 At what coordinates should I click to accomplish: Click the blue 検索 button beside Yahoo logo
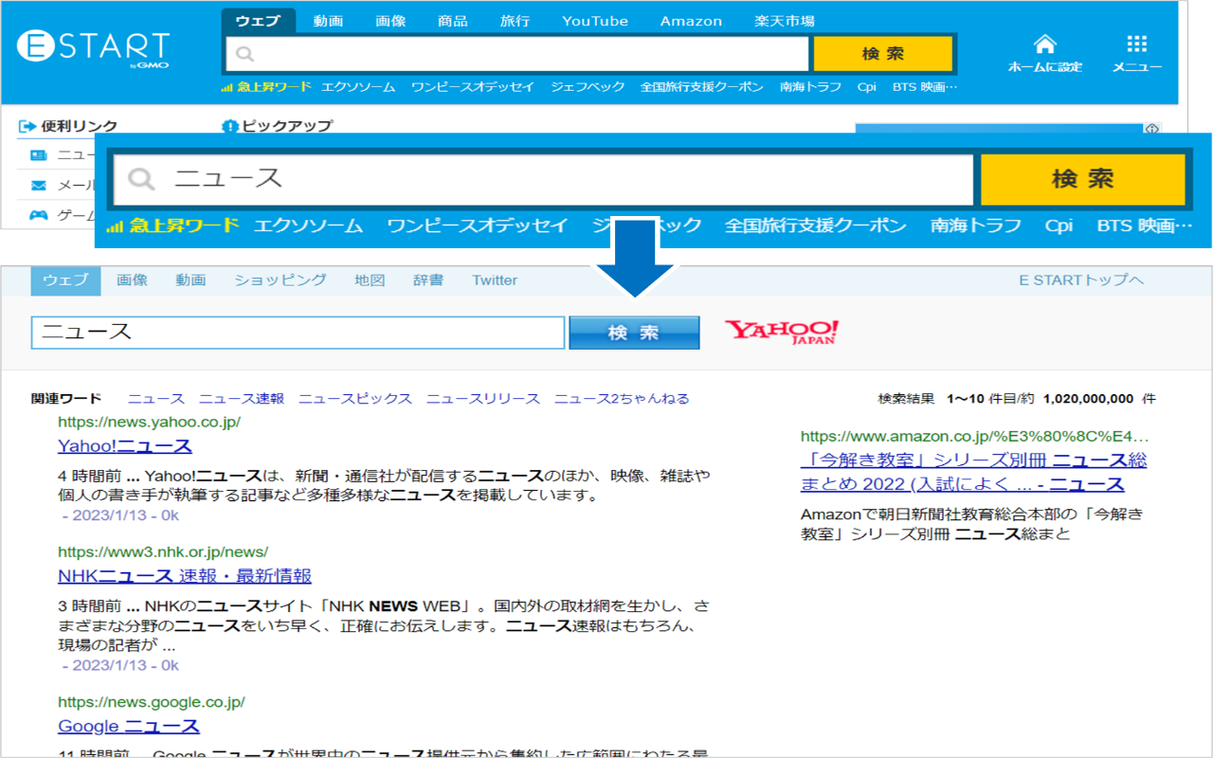[634, 333]
